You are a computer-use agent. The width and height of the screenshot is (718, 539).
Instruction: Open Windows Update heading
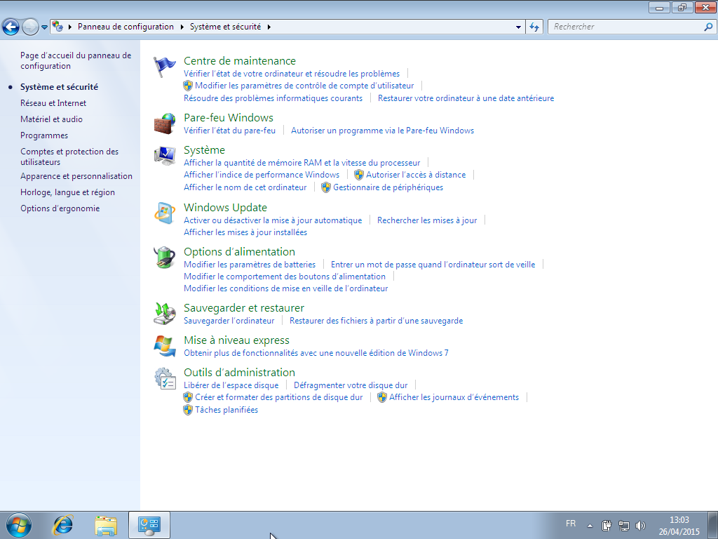[225, 207]
